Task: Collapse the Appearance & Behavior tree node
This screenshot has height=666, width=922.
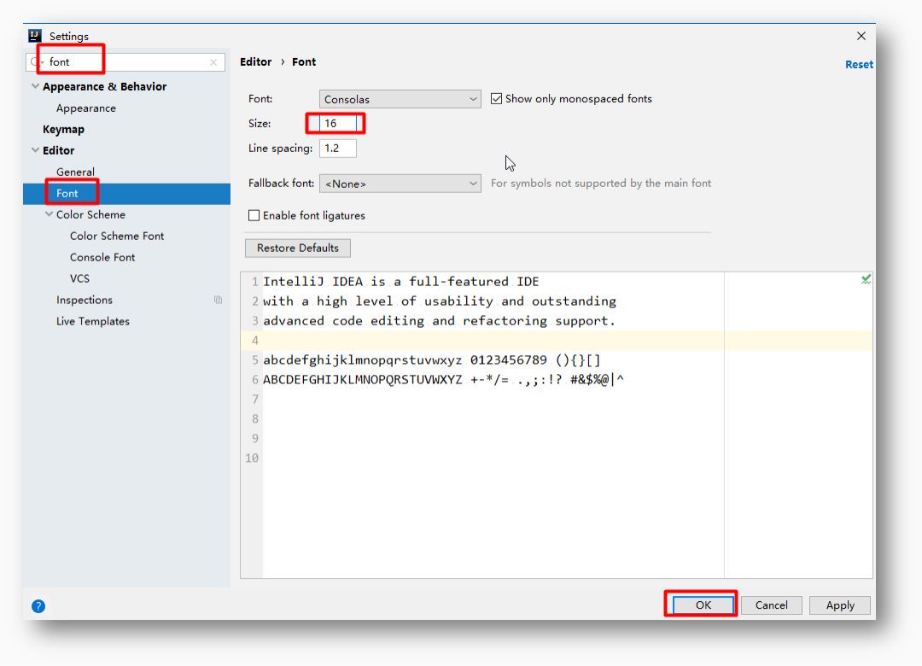Action: point(35,86)
